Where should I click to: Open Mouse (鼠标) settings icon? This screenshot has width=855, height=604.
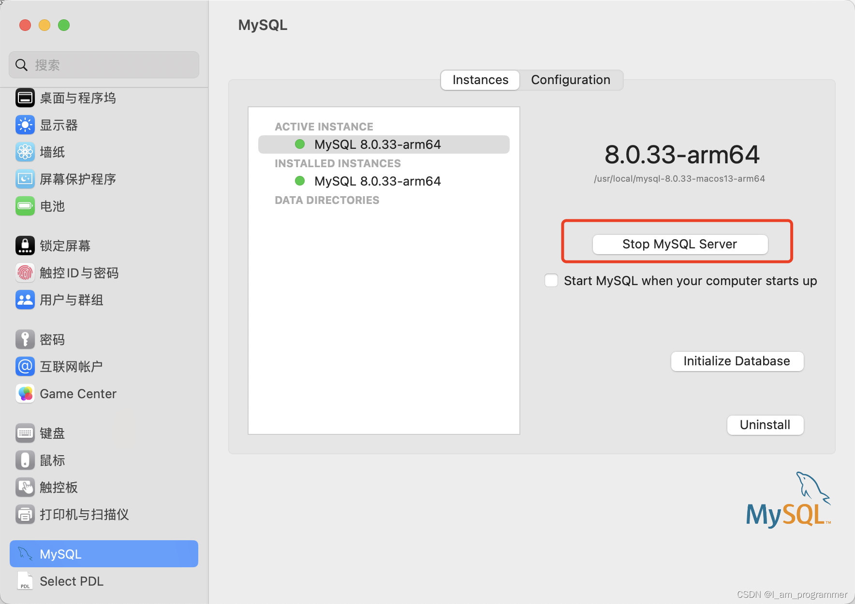click(25, 460)
